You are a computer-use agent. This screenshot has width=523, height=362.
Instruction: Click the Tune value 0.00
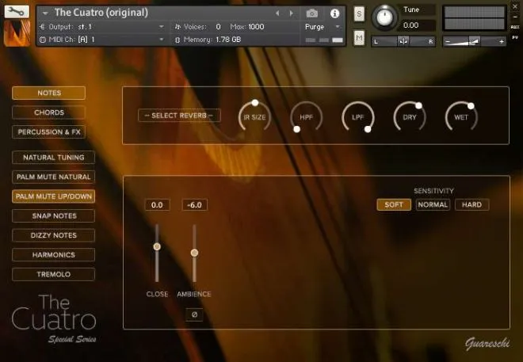411,25
